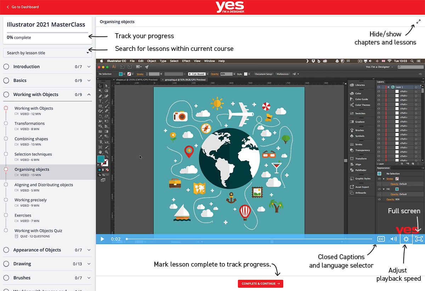
Task: Expand the Drawing chapter
Action: coord(89,264)
